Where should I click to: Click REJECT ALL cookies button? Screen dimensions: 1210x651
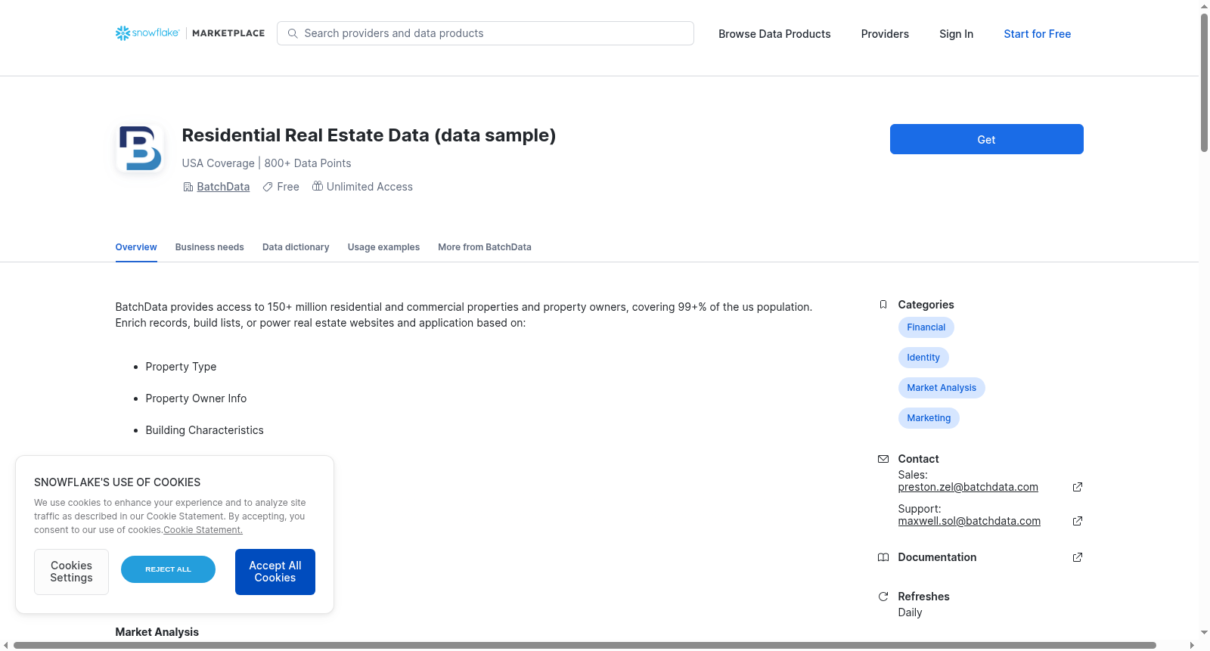click(x=168, y=569)
